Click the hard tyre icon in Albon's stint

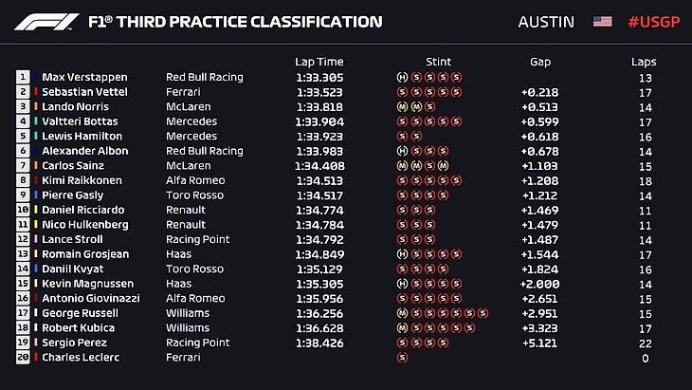coord(403,151)
